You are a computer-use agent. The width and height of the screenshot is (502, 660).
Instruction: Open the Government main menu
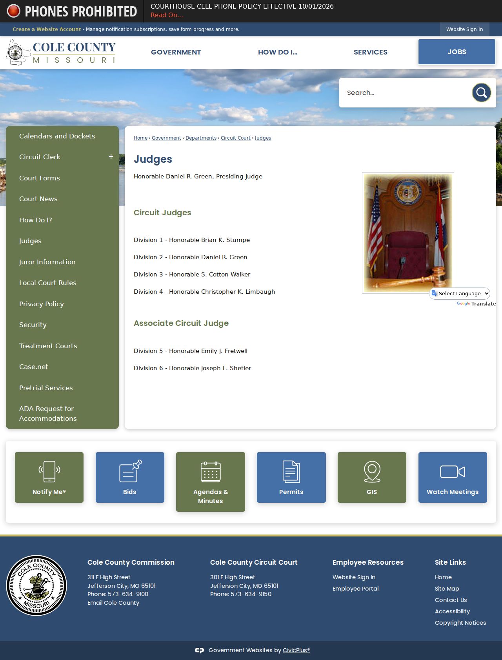tap(176, 52)
